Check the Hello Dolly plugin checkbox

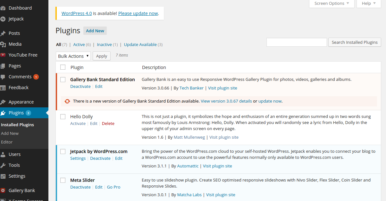(63, 117)
